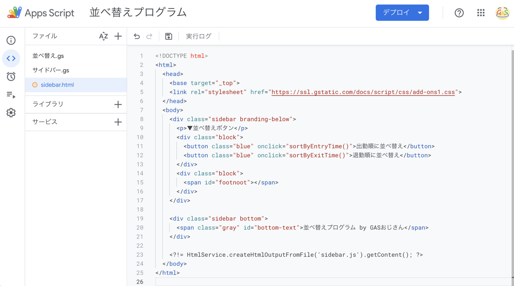
Task: Add a library via the ライブラリ plus
Action: click(118, 104)
